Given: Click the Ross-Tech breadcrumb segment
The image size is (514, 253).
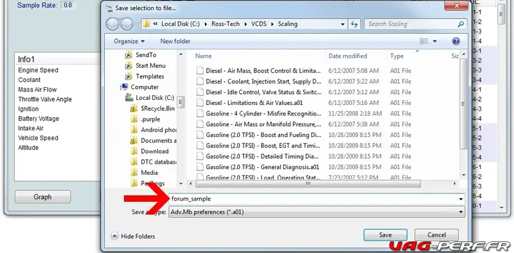Looking at the screenshot, I should point(226,24).
